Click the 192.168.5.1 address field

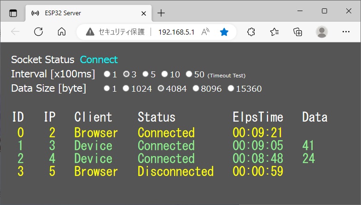click(176, 32)
